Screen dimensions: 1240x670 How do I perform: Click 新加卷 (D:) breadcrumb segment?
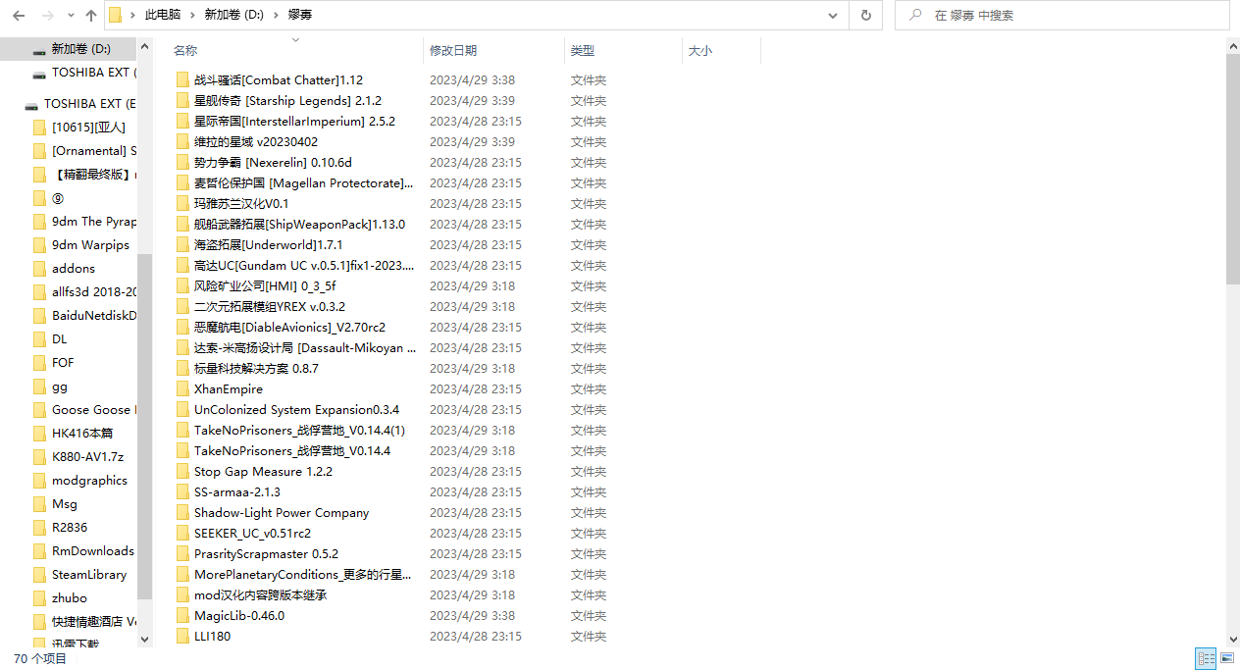233,16
